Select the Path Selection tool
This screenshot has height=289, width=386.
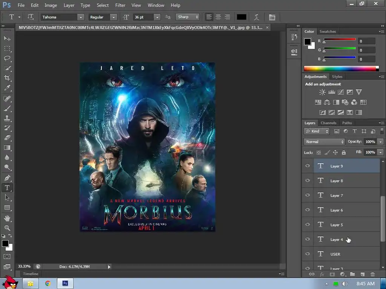(7, 198)
